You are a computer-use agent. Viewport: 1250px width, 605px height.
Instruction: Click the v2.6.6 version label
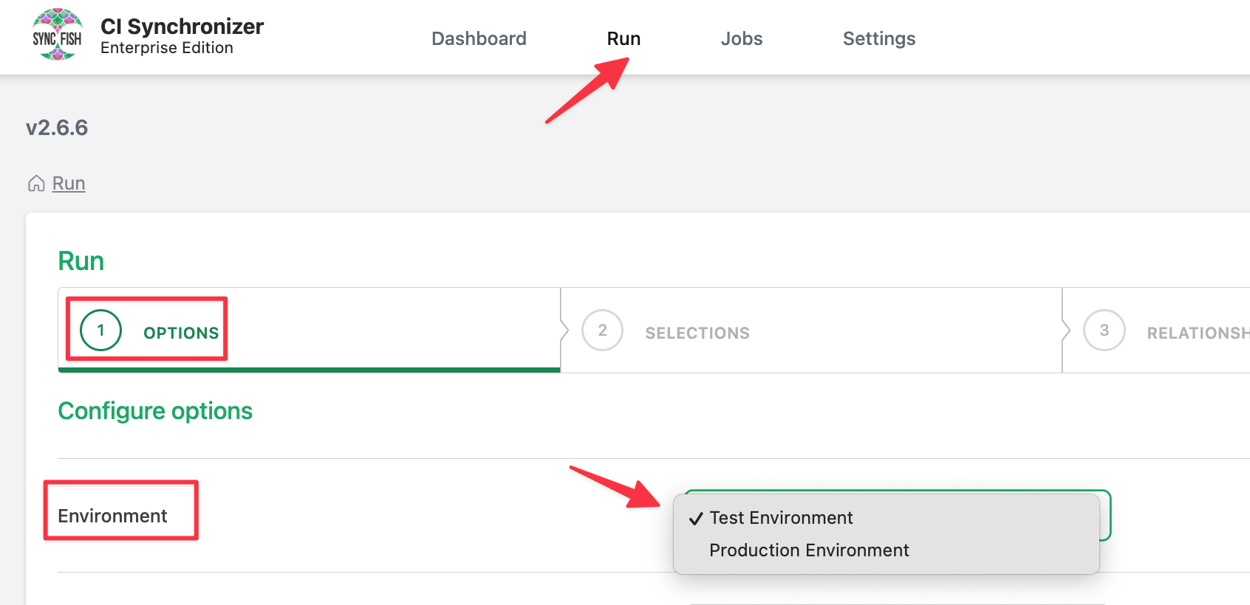click(57, 128)
